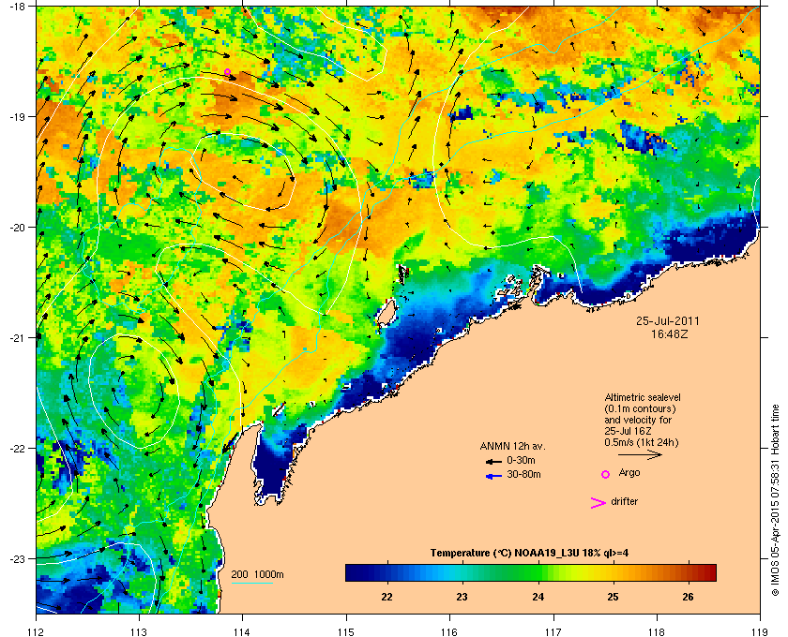The width and height of the screenshot is (788, 637).
Task: Click the latitude axis label -20
Action: point(17,227)
